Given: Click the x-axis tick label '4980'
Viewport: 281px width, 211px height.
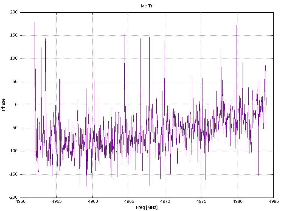Looking at the screenshot, I should tap(237, 201).
